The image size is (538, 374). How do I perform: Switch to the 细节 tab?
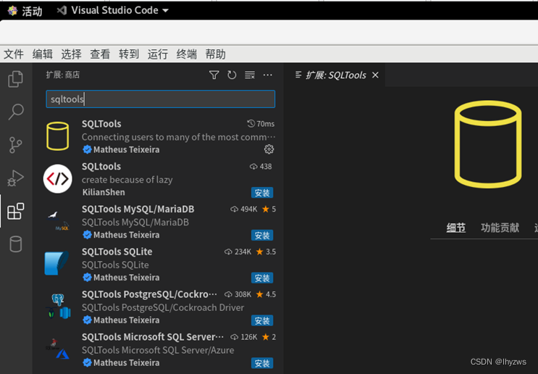(x=455, y=228)
